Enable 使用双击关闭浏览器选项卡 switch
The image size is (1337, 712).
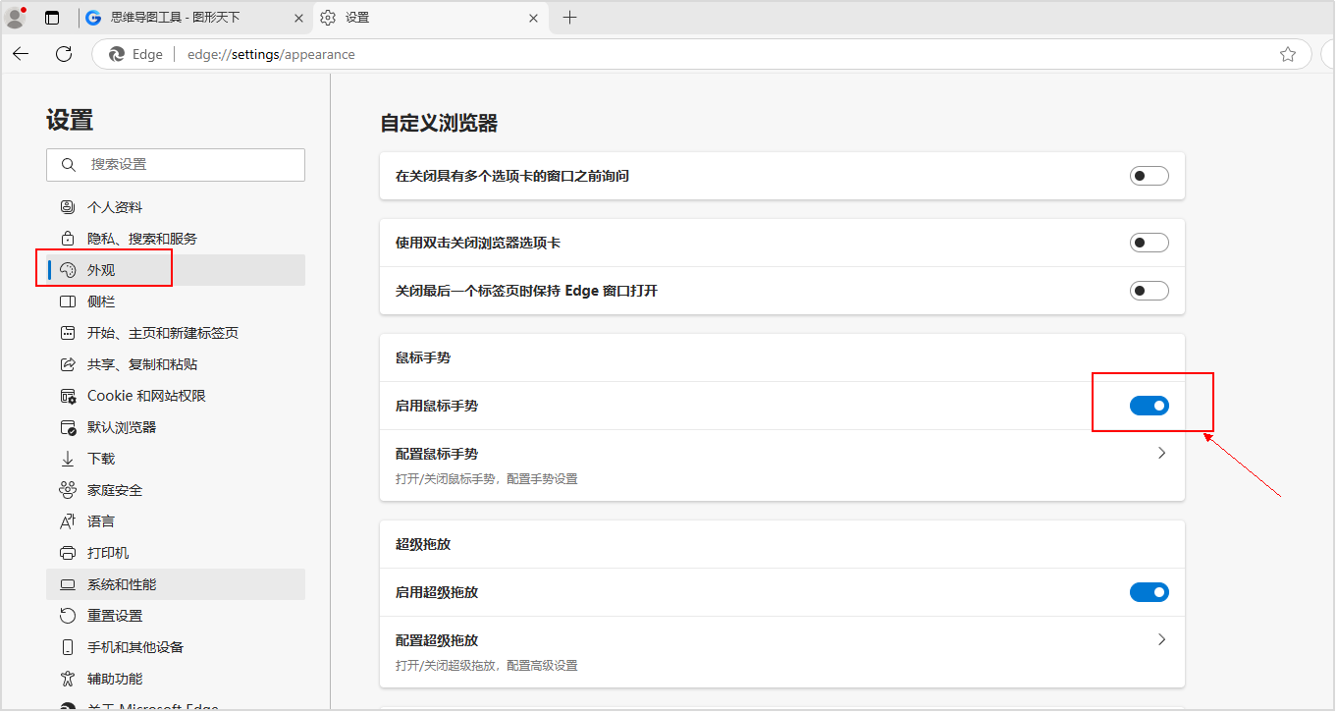pos(1149,243)
